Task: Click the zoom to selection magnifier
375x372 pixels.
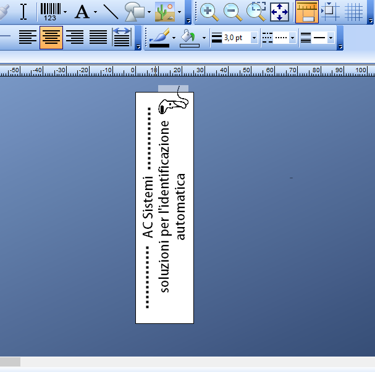Action: tap(256, 12)
